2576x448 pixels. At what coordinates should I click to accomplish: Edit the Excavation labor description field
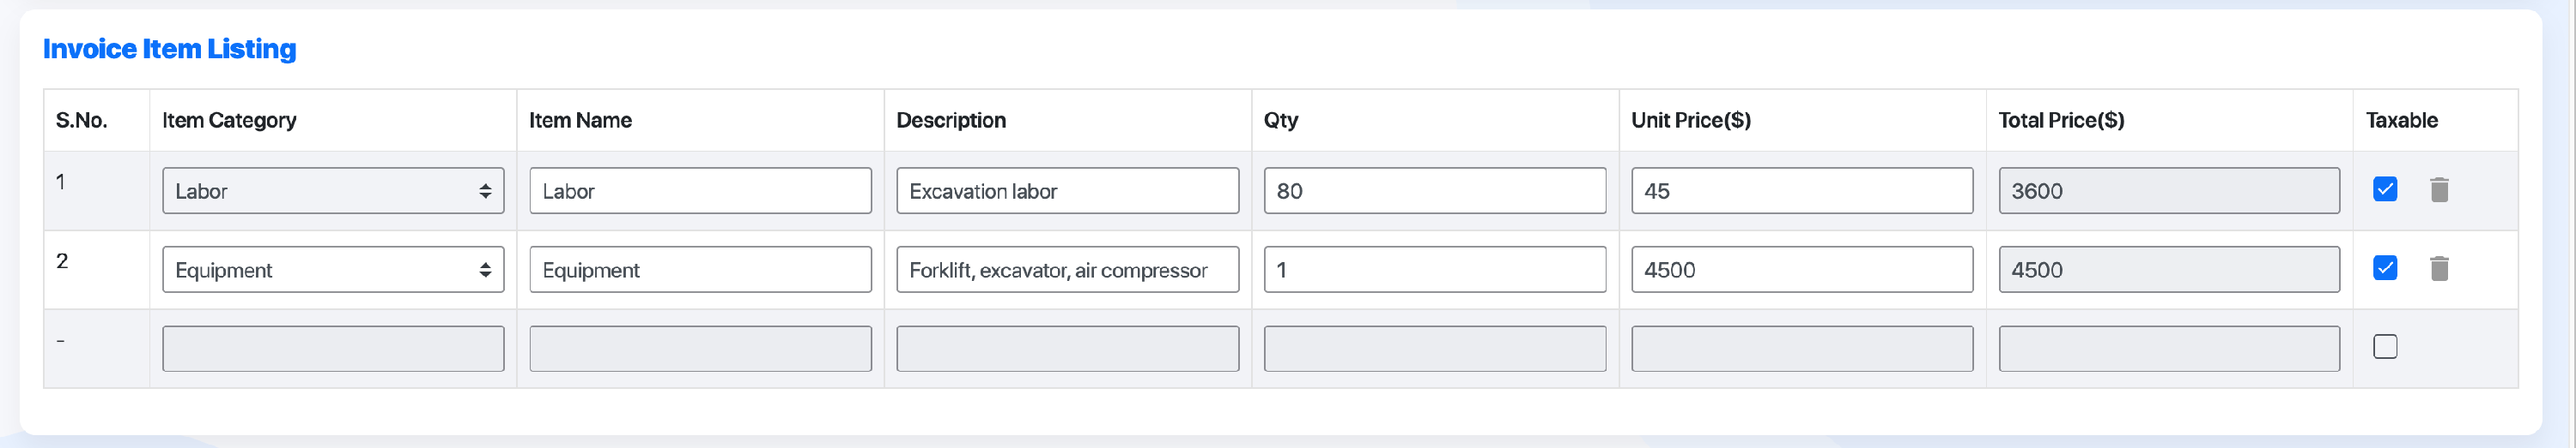click(x=1067, y=190)
